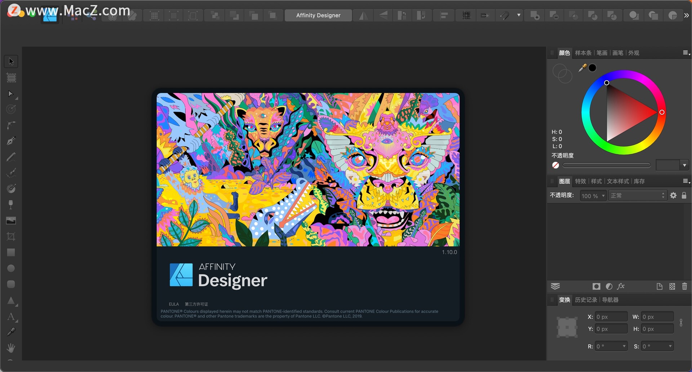This screenshot has width=692, height=372.
Task: Open the R rotation dropdown
Action: (x=624, y=346)
